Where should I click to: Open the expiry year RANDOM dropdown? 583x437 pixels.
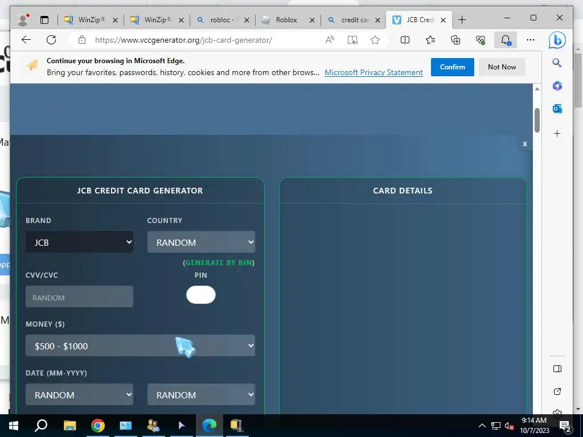click(x=201, y=395)
